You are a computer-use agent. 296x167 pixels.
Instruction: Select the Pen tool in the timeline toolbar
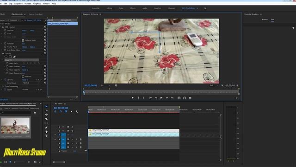tap(46, 128)
